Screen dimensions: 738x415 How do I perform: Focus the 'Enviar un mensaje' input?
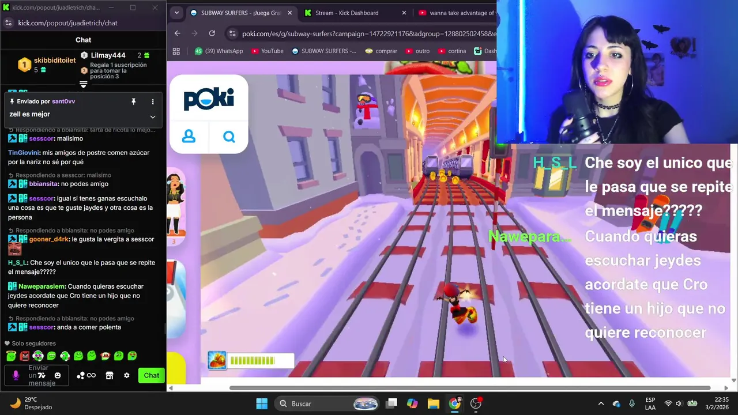[x=38, y=375]
